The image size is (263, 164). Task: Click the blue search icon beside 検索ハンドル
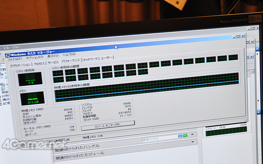click(180, 136)
